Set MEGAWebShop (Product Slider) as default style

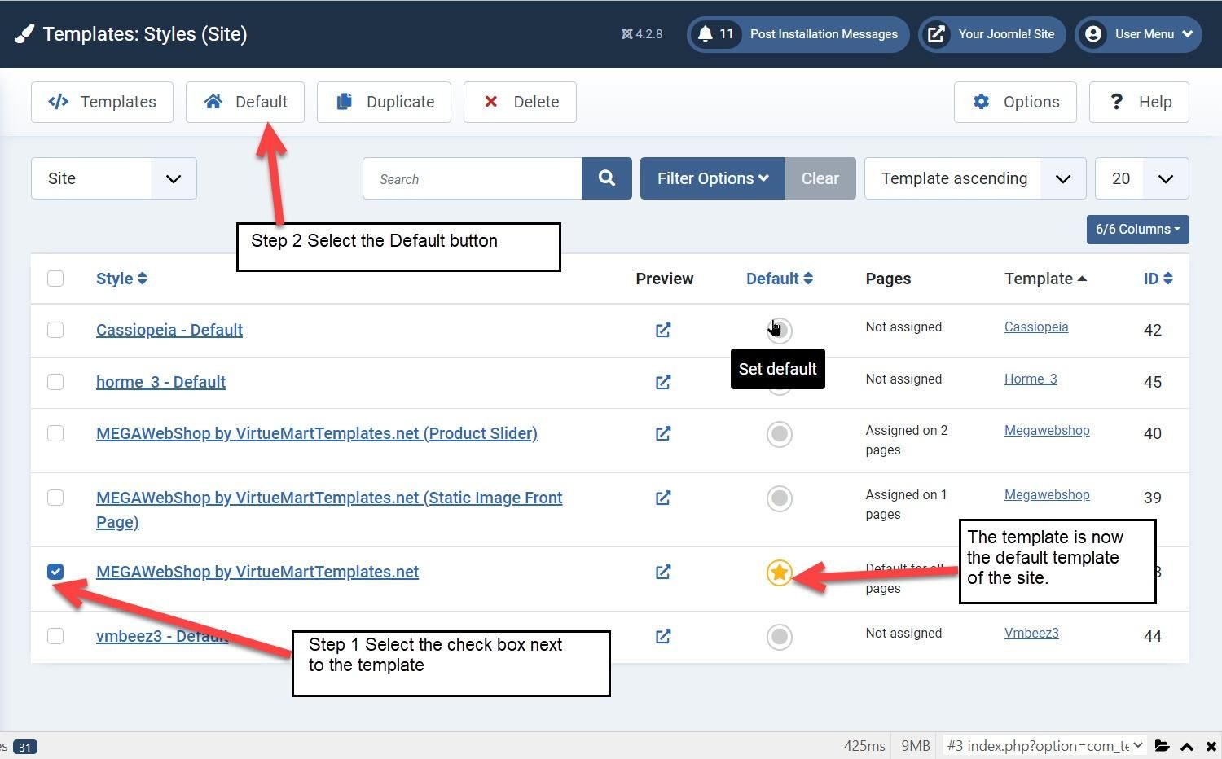tap(780, 434)
